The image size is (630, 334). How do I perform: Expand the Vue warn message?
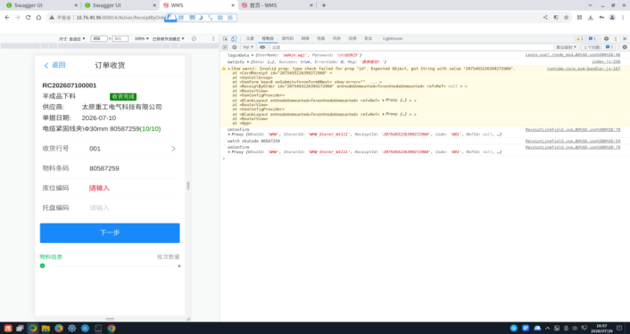click(229, 69)
